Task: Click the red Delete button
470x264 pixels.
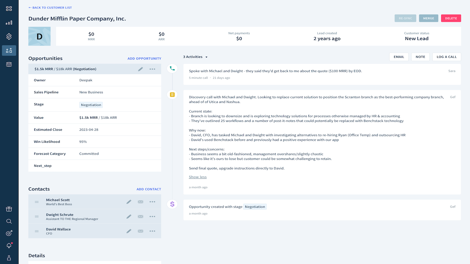Action: tap(451, 18)
